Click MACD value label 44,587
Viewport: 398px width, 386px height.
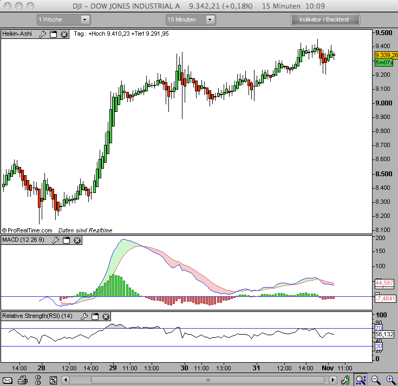coord(384,283)
